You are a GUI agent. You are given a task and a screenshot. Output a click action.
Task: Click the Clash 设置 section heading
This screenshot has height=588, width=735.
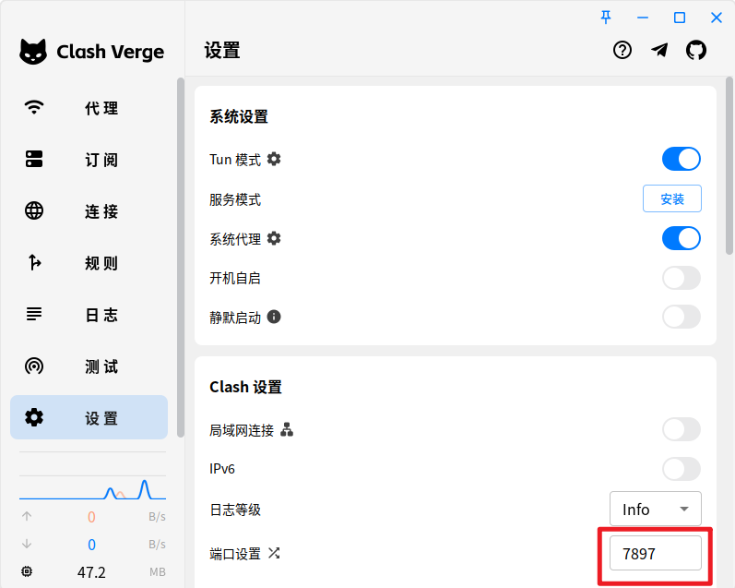point(245,387)
